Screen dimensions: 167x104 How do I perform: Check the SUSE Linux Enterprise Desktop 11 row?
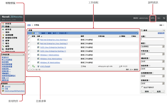29,51
